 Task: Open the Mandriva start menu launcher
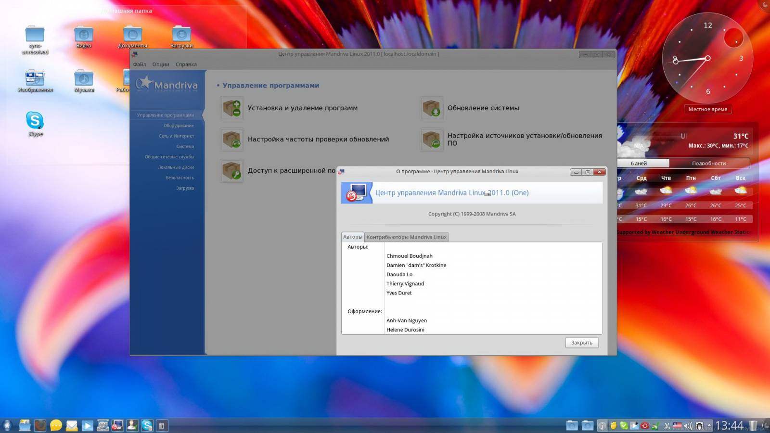(7, 425)
